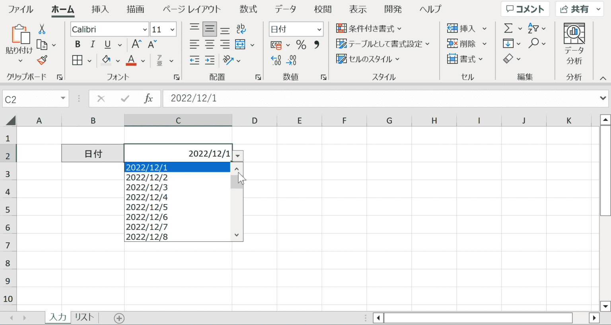Viewport: 611px width, 325px height.
Task: Click the format painter brush icon
Action: click(x=42, y=60)
